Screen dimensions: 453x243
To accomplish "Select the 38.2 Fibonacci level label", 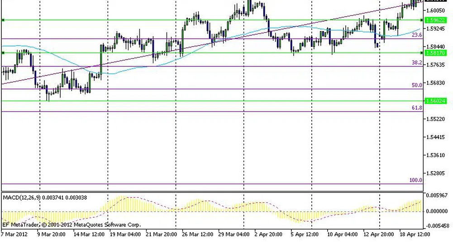I will (x=417, y=63).
